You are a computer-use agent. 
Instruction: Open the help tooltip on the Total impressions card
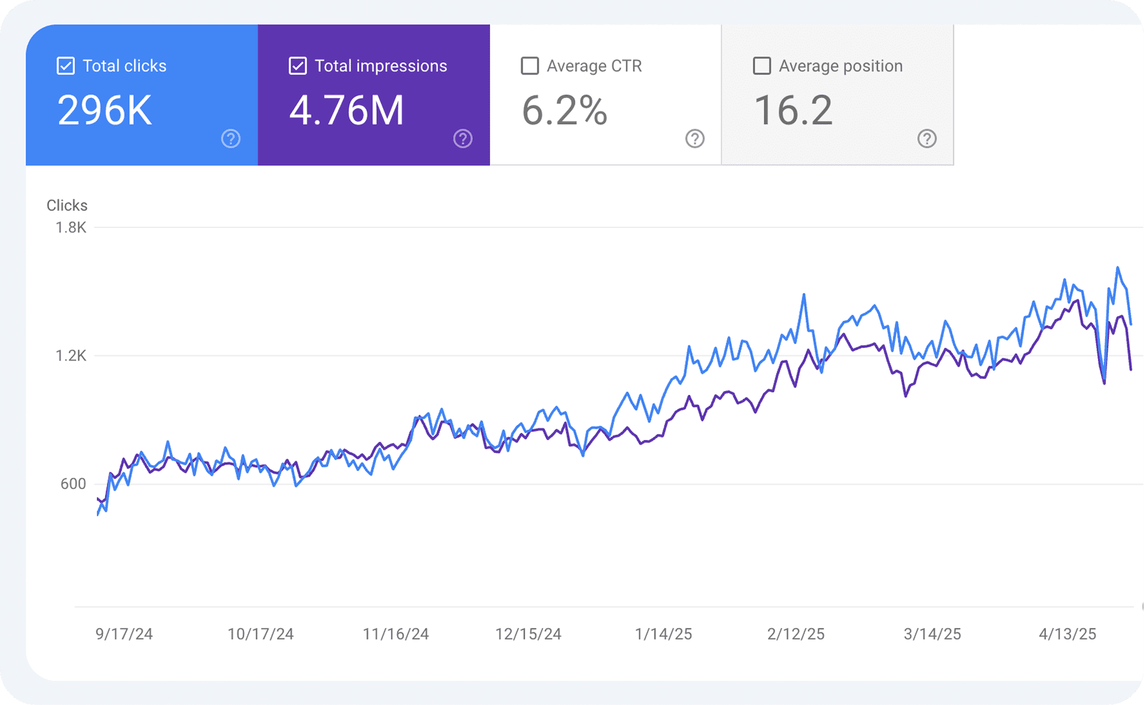point(463,139)
